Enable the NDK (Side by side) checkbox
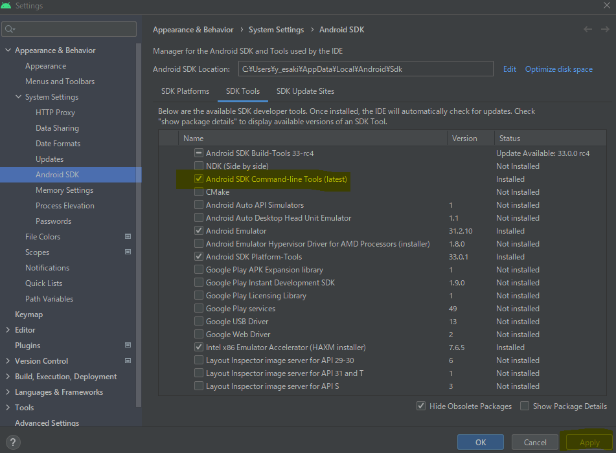The image size is (616, 453). coord(199,166)
